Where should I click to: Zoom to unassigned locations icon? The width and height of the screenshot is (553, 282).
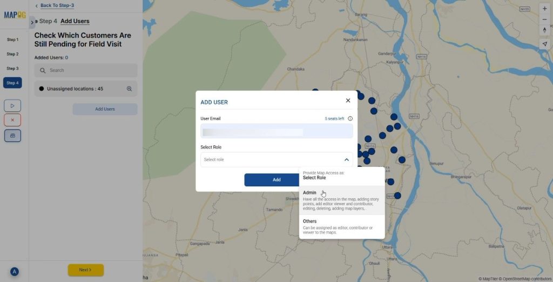[x=129, y=89]
